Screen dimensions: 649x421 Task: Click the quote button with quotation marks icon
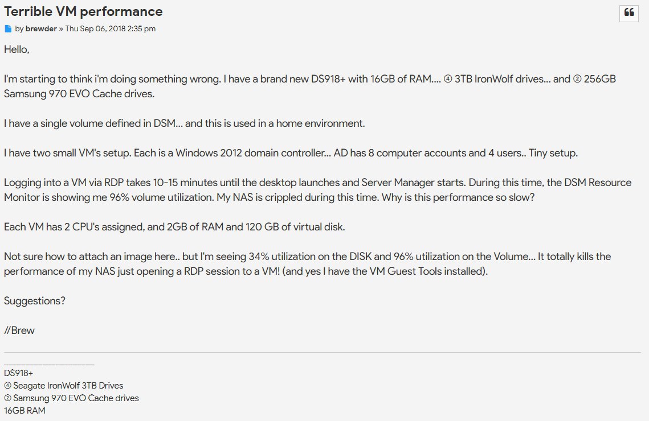click(629, 13)
